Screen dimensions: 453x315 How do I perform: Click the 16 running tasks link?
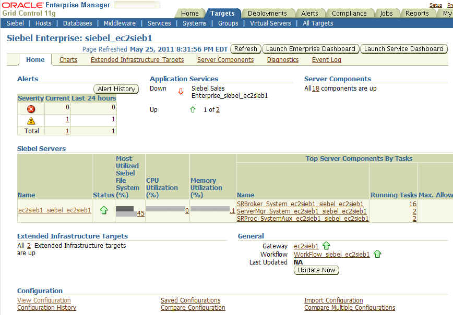point(412,204)
